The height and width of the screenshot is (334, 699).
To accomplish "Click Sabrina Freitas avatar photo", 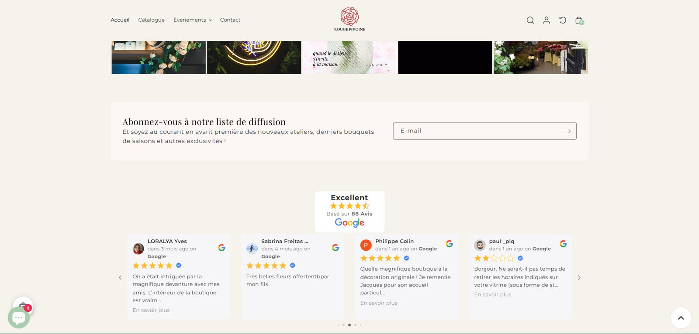I will 252,249.
